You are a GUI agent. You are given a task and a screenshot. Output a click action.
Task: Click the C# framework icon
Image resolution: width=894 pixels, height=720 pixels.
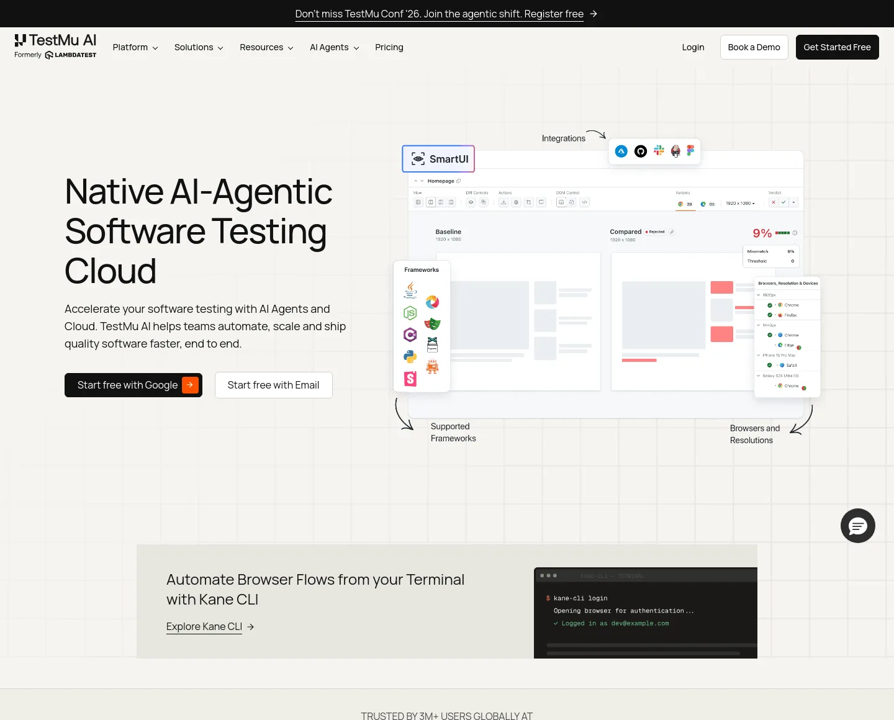[410, 335]
